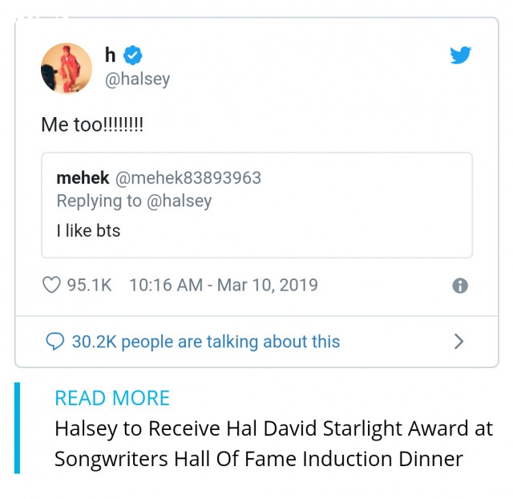The height and width of the screenshot is (499, 513).
Task: Click "Replying to @halsey" text
Action: pyautogui.click(x=134, y=201)
